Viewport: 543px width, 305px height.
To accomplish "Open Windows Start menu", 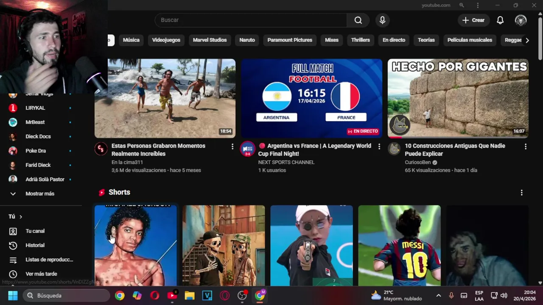I will pyautogui.click(x=13, y=296).
